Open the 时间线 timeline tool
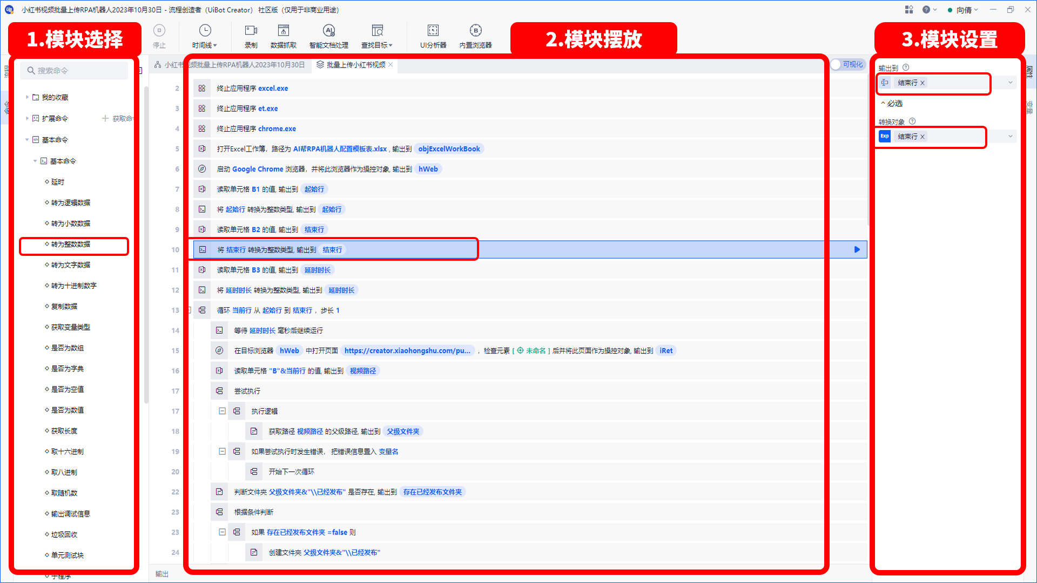This screenshot has width=1037, height=583. 205,36
